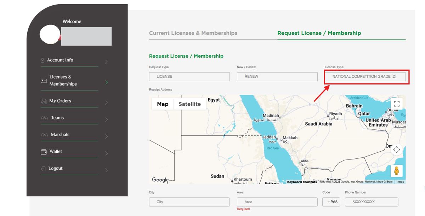Click the United Arab Emirates map label

[x=378, y=123]
